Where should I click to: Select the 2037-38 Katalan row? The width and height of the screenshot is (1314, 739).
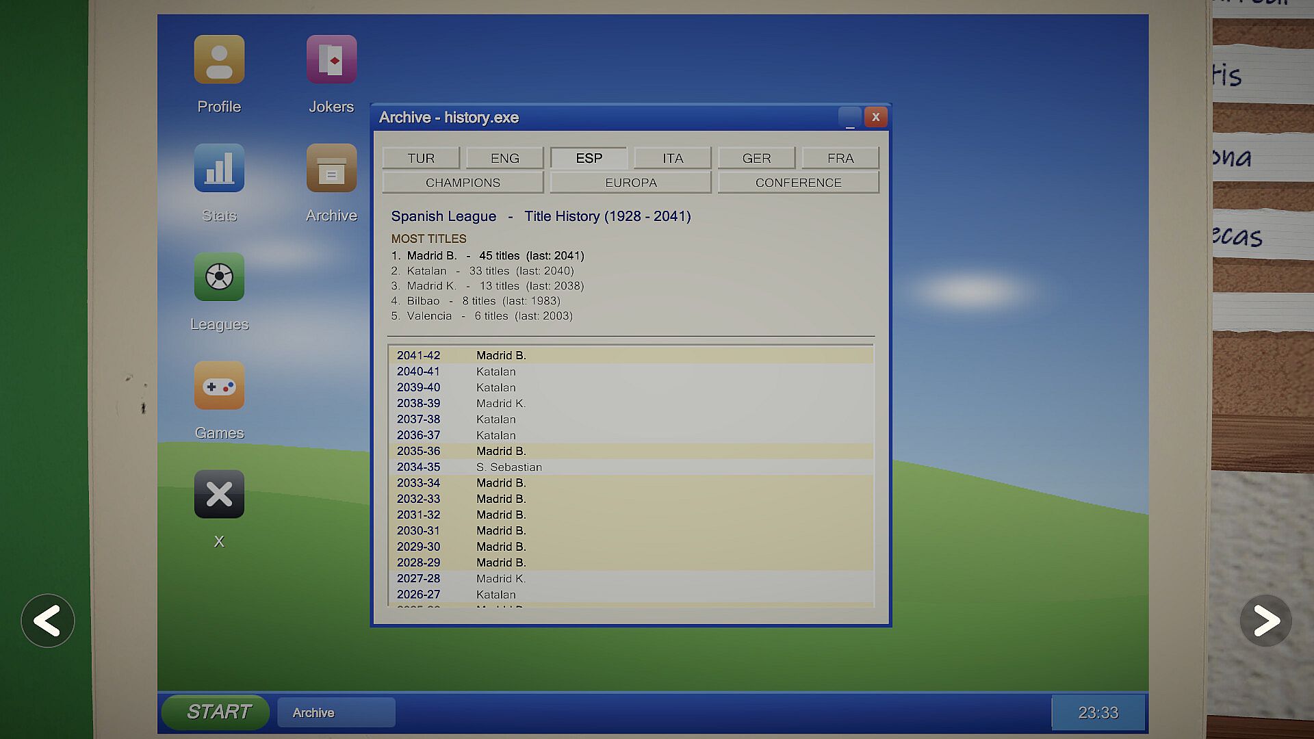point(631,419)
